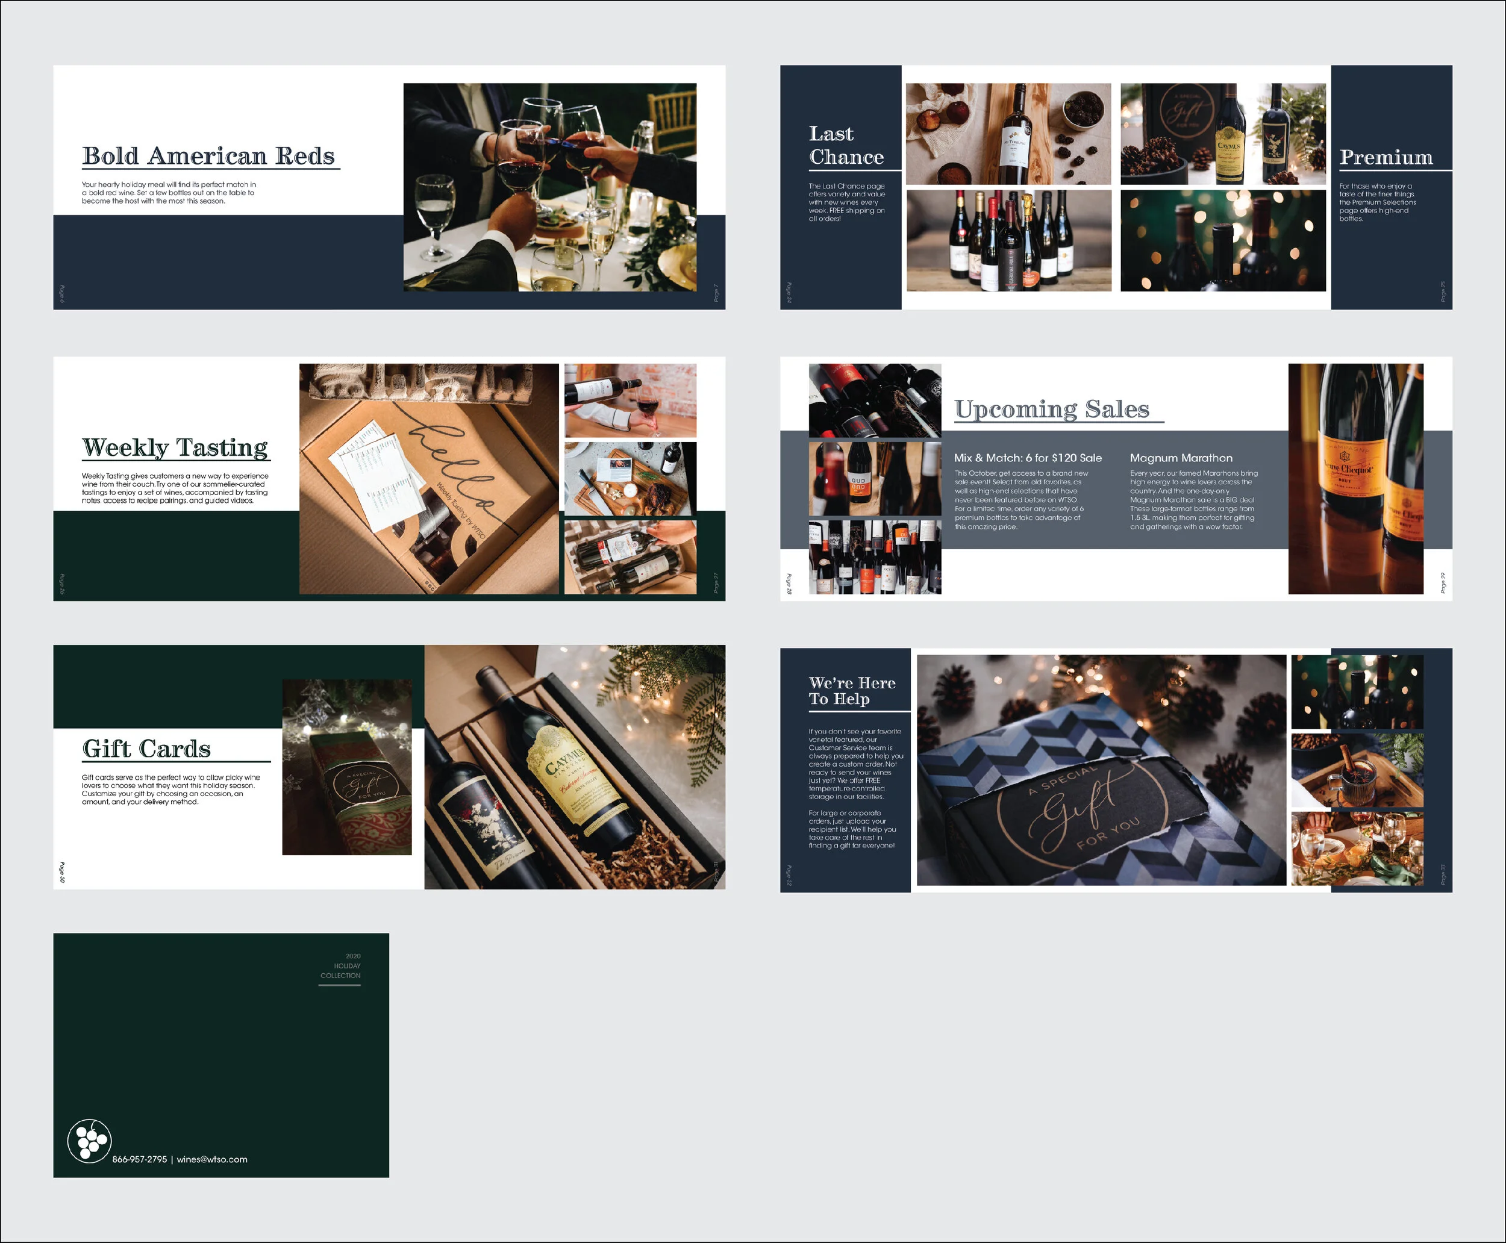
Task: Click the Upcoming Sales heading
Action: tap(1051, 409)
